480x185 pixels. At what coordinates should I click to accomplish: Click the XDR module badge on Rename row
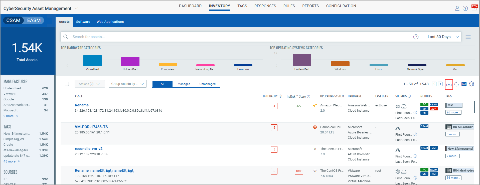pos(434,109)
